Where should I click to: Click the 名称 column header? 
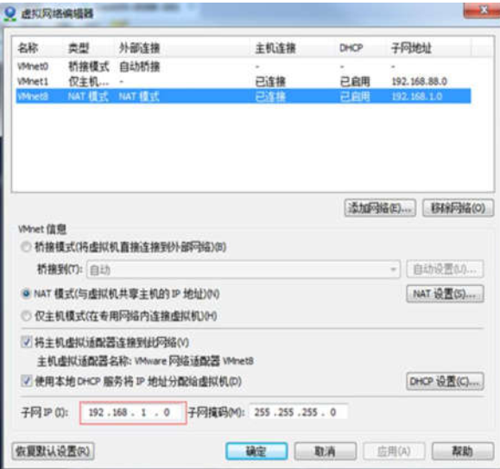[28, 48]
